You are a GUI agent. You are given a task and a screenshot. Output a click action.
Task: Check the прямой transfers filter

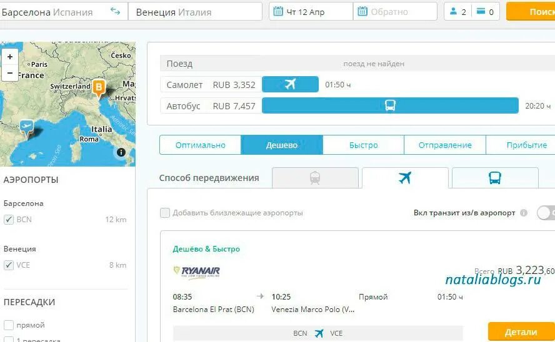9,325
